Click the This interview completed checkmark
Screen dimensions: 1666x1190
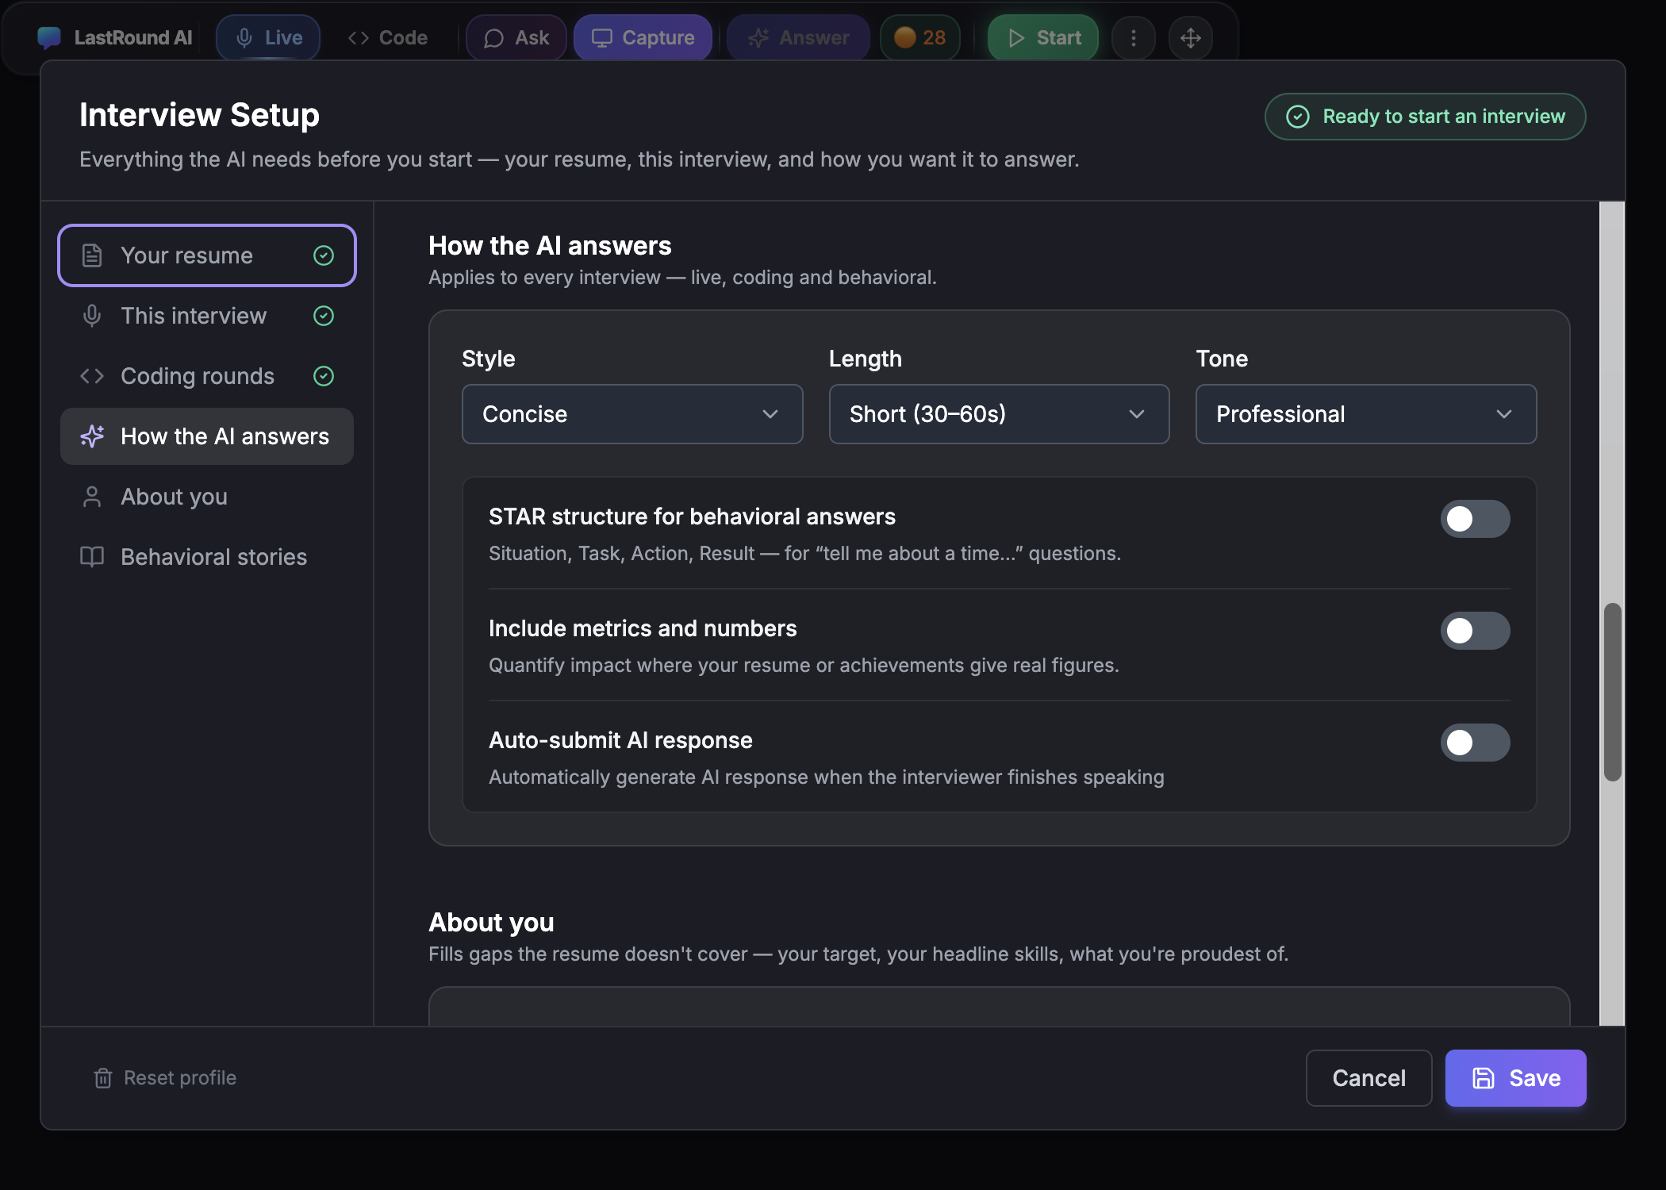coord(324,316)
